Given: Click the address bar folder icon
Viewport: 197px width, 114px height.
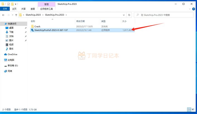Looking at the screenshot, I should coord(20,15).
